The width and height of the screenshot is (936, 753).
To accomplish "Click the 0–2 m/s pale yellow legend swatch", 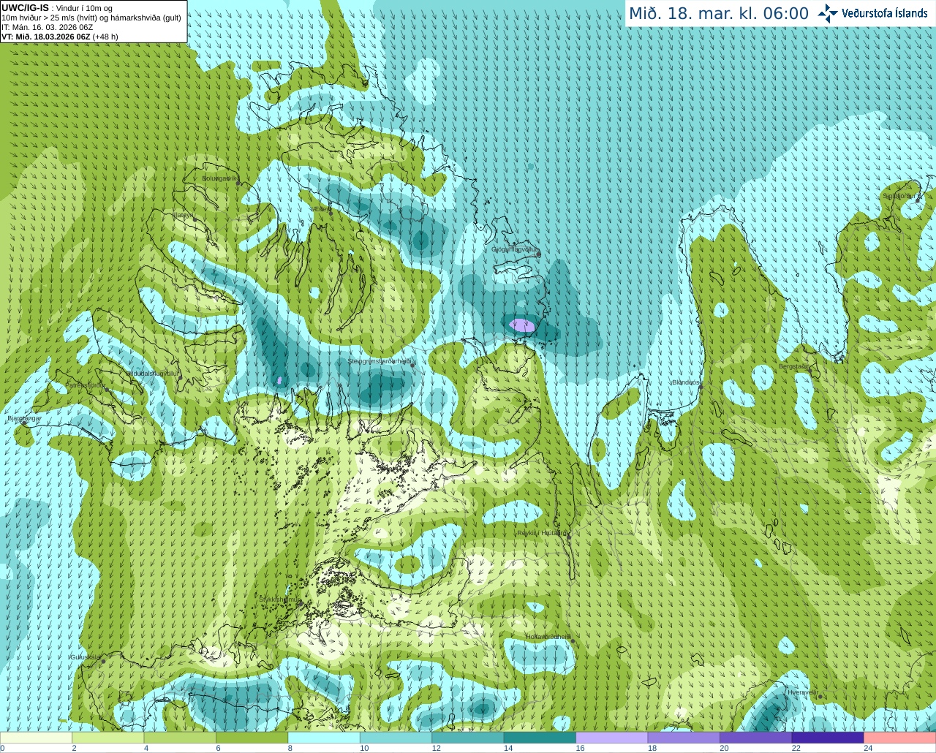I will 36,738.
